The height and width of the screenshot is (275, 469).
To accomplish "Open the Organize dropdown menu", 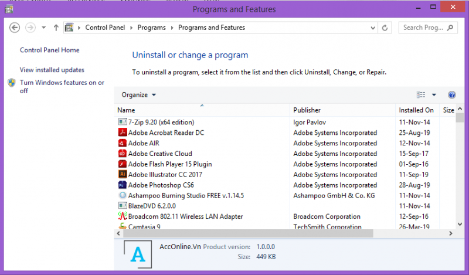I will pyautogui.click(x=138, y=95).
